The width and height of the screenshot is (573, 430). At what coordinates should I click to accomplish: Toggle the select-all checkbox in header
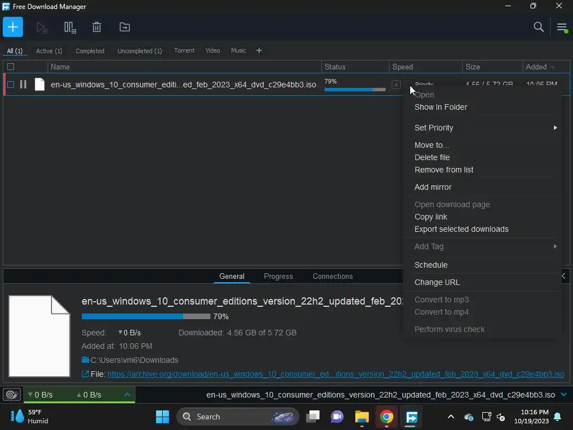point(11,67)
